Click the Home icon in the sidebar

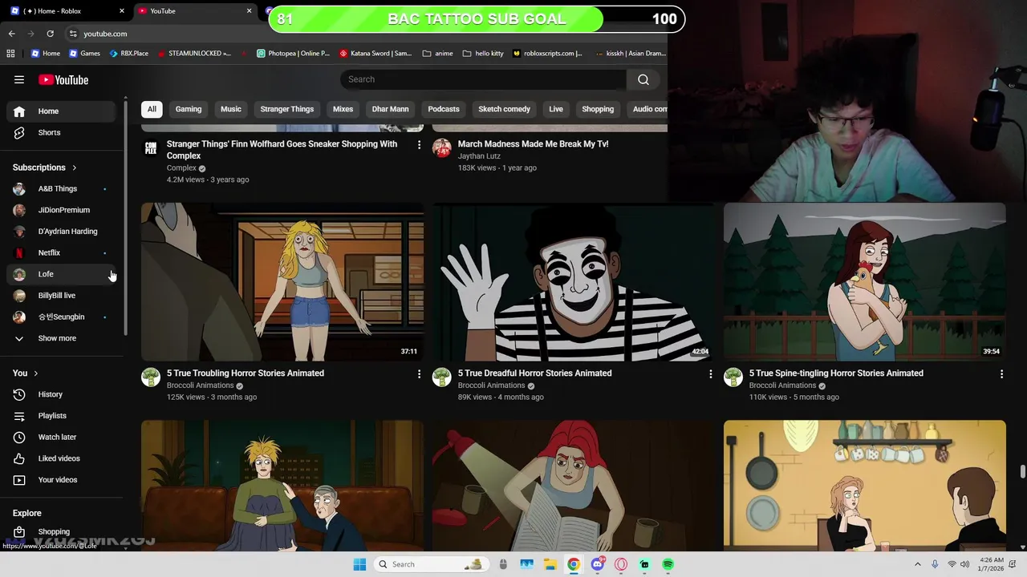pos(19,111)
